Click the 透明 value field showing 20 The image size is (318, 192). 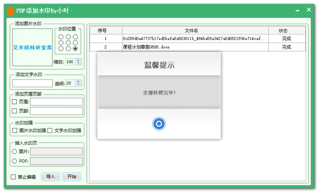coord(70,83)
